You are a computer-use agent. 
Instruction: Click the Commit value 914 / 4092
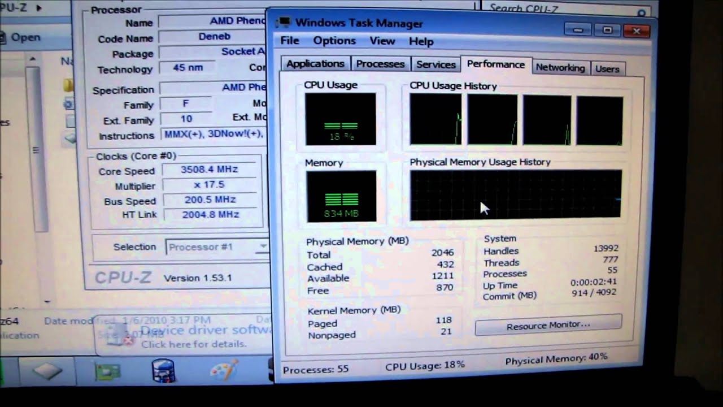(x=594, y=293)
